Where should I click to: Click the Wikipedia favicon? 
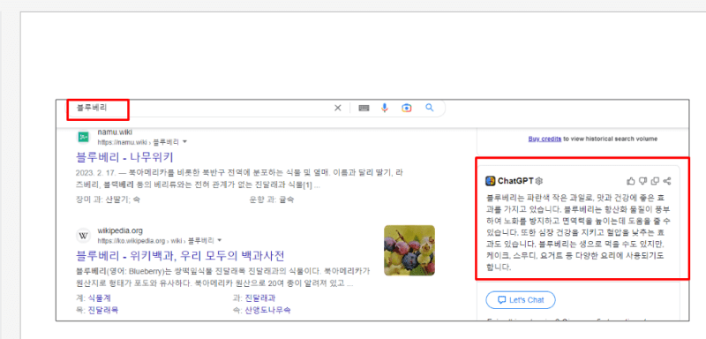(83, 236)
